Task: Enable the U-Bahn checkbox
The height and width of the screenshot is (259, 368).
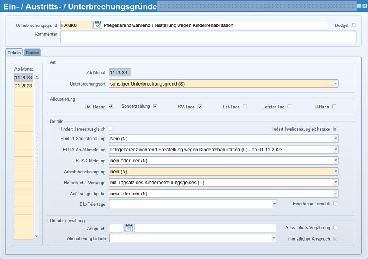Action: coord(334,107)
